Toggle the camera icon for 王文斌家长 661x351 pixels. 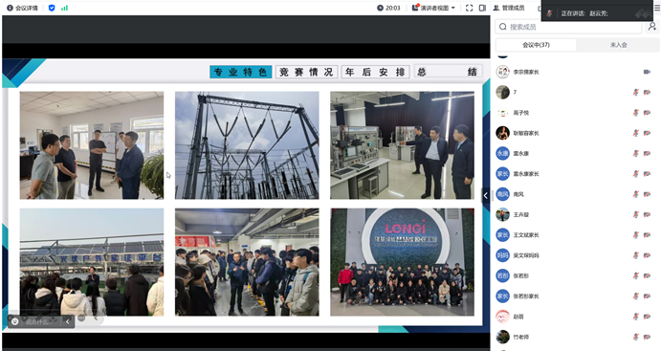tap(647, 234)
